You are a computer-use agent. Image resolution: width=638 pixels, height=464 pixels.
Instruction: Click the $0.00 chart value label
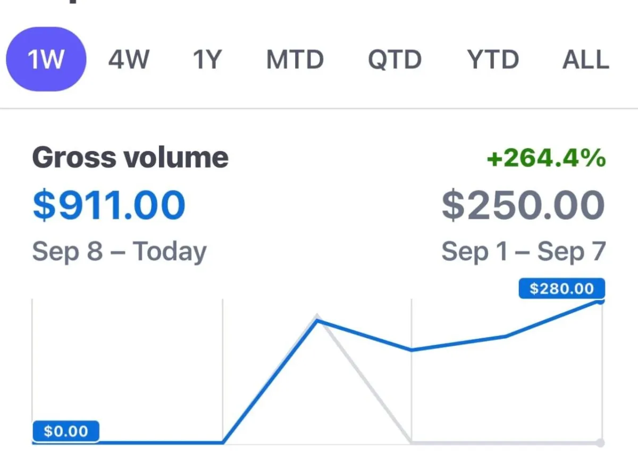66,431
